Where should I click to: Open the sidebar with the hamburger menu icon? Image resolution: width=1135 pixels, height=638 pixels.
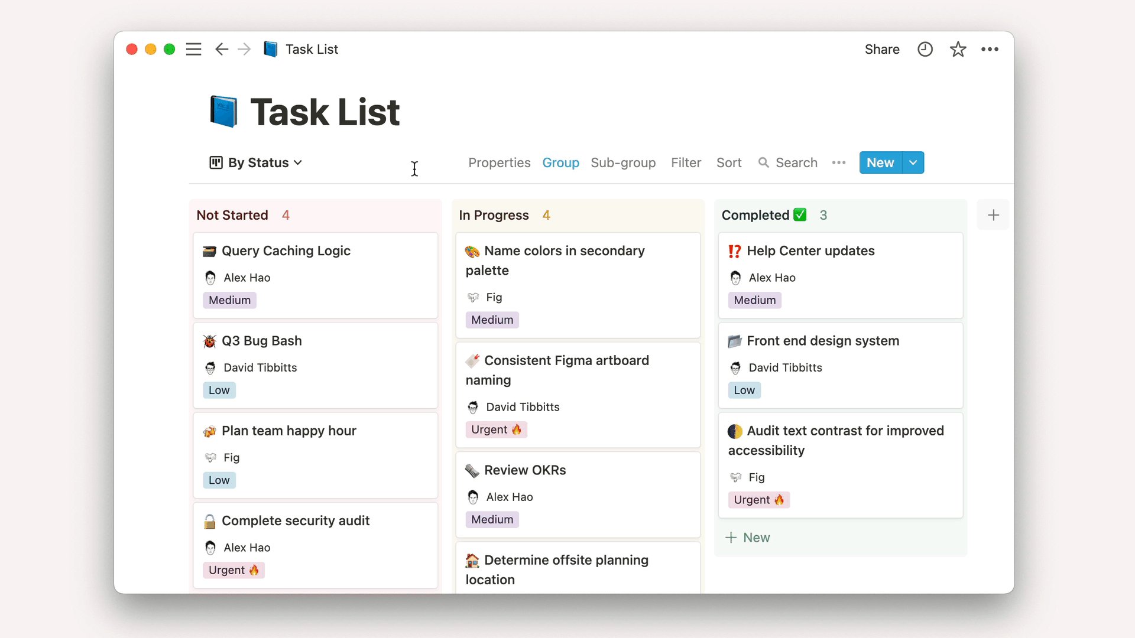pos(193,49)
